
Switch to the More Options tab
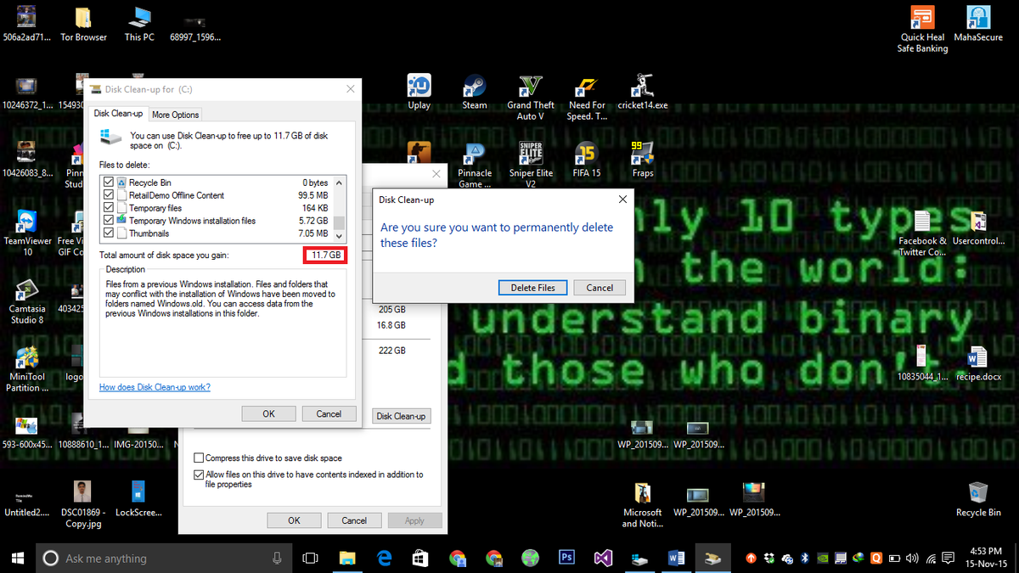(175, 114)
